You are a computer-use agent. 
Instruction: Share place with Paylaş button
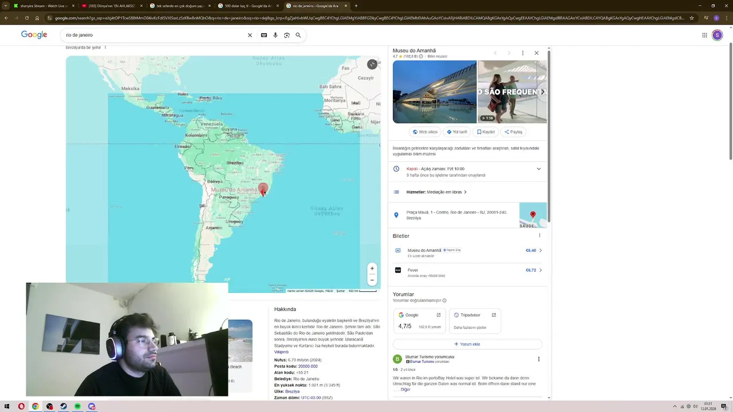513,132
